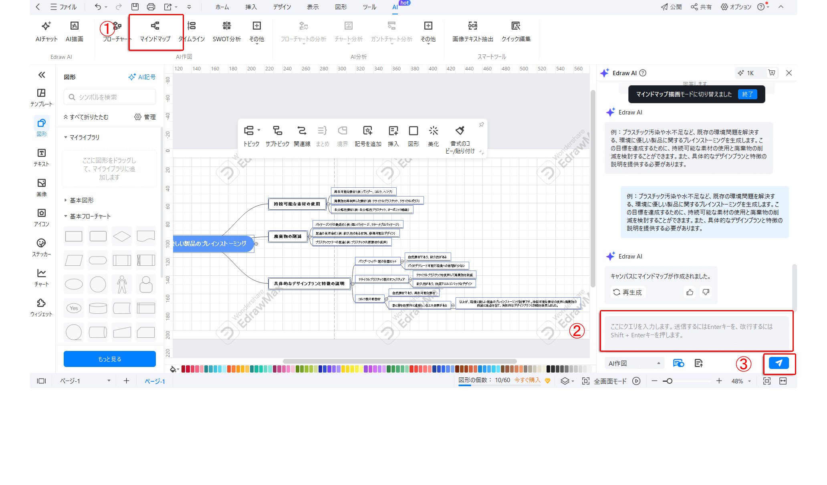The image size is (827, 485).
Task: Open the AI描画 tool
Action: [75, 31]
